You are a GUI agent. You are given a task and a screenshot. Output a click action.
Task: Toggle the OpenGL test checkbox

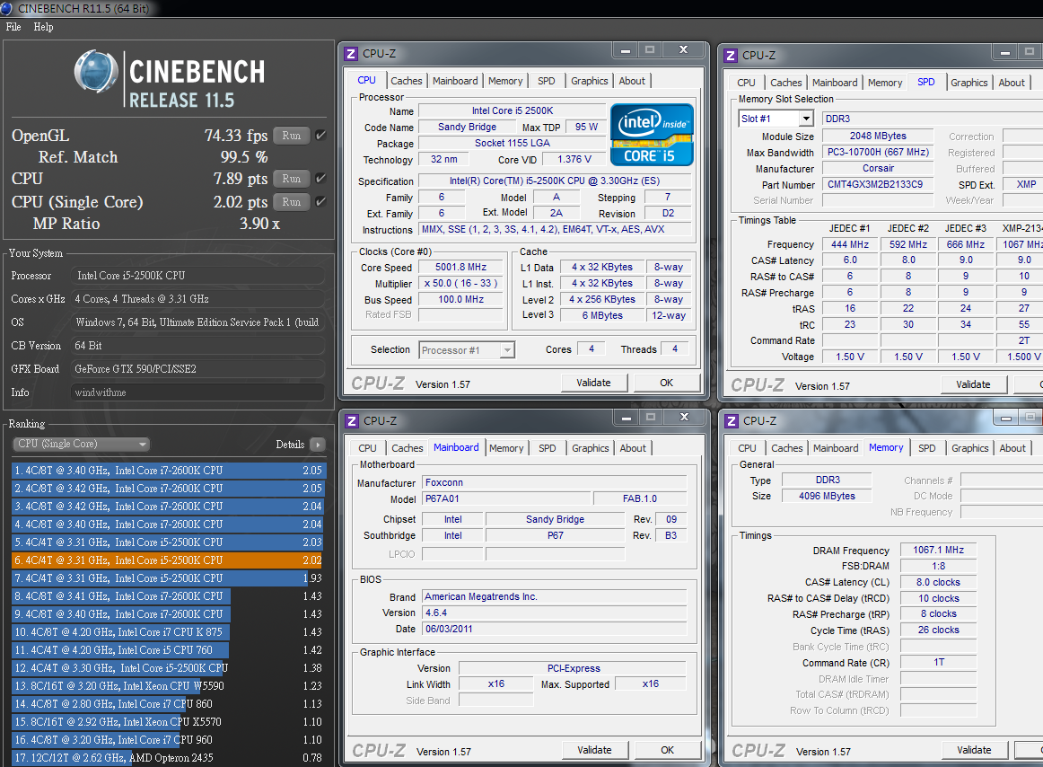(320, 135)
